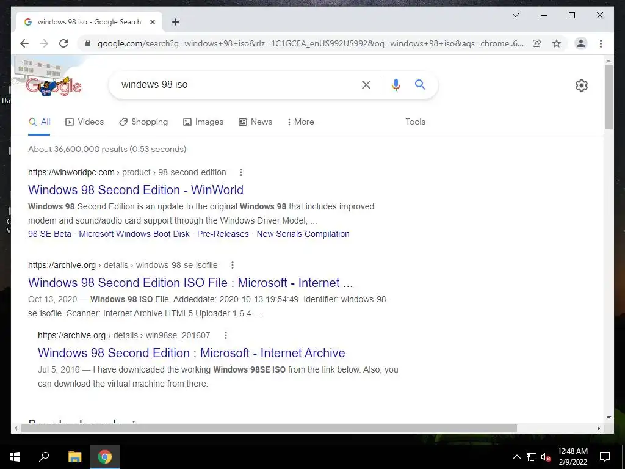Open Google quick settings gear
The image size is (625, 469).
[x=581, y=85]
